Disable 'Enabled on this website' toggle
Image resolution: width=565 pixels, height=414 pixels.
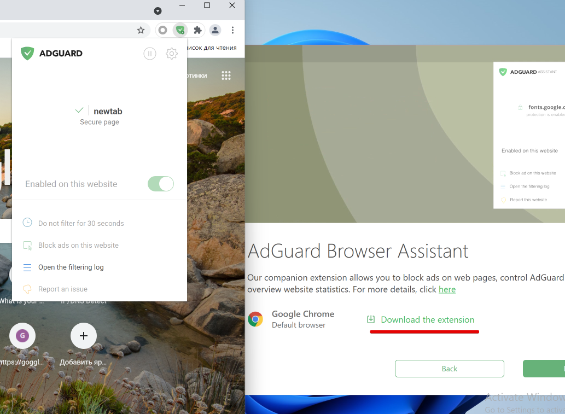click(160, 184)
